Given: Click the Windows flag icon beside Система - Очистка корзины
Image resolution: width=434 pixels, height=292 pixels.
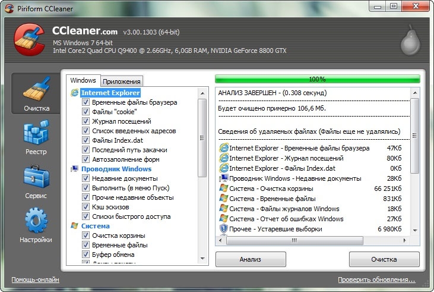Looking at the screenshot, I should point(224,189).
